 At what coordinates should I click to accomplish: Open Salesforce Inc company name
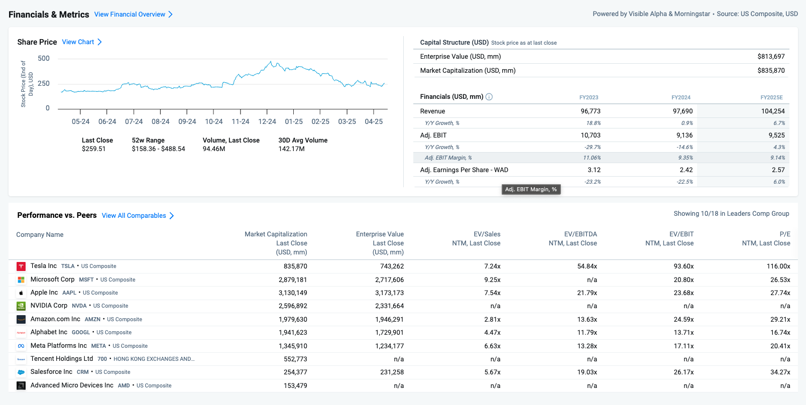pyautogui.click(x=51, y=372)
